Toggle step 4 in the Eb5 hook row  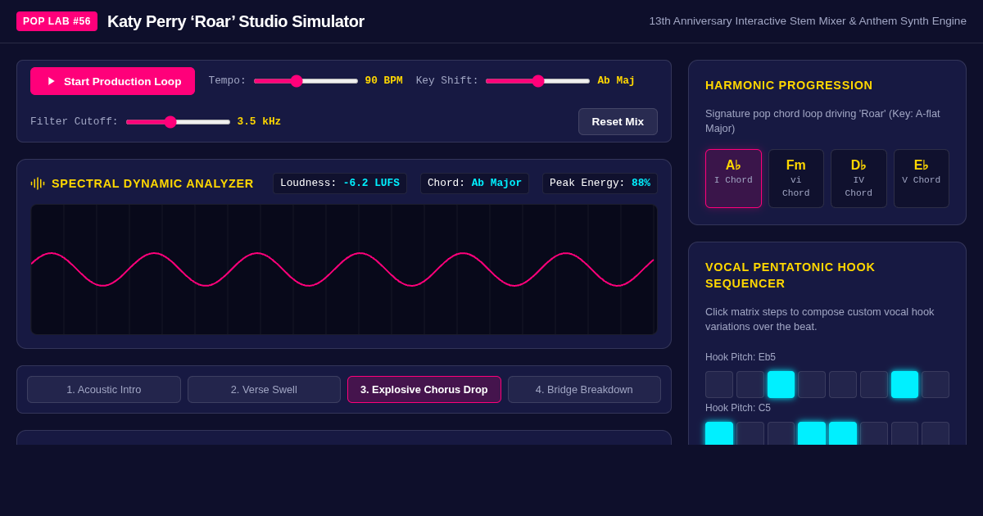pos(812,384)
